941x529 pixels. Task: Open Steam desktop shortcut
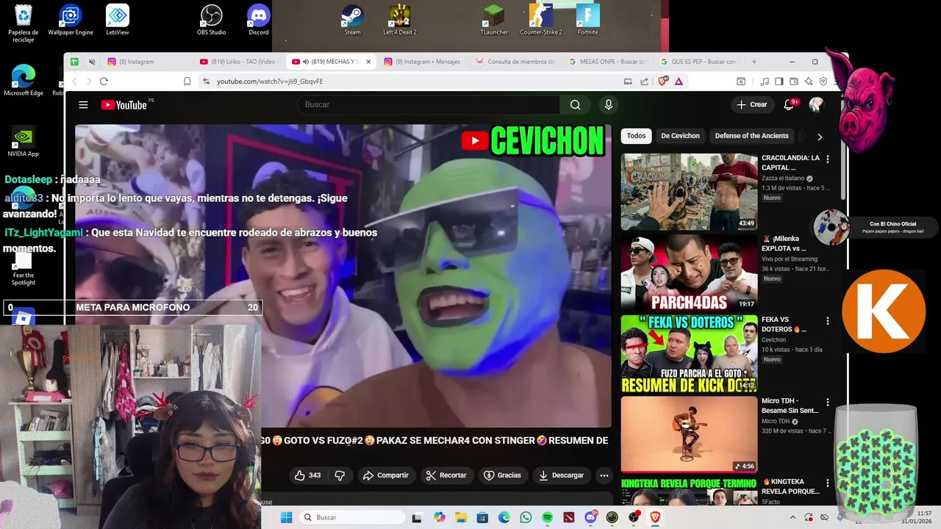pyautogui.click(x=352, y=20)
